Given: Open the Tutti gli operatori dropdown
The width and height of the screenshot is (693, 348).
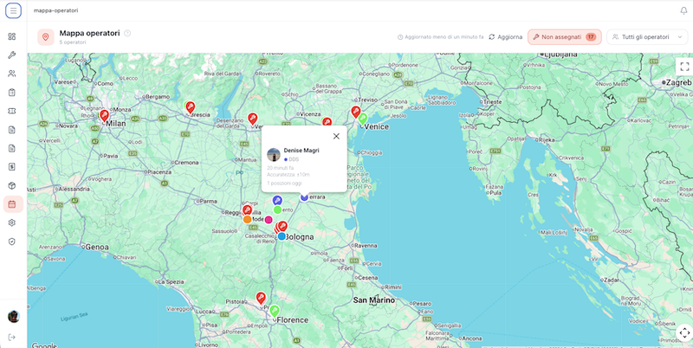Looking at the screenshot, I should [x=647, y=37].
